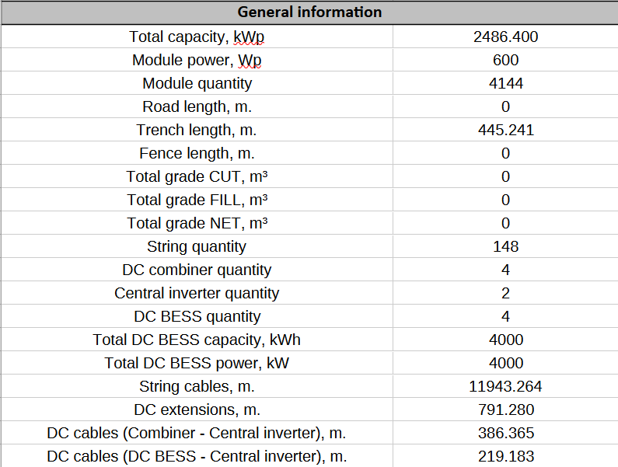
Task: Click 'DC cables (Combiner - Central inverter), m.' label
Action: (x=196, y=433)
